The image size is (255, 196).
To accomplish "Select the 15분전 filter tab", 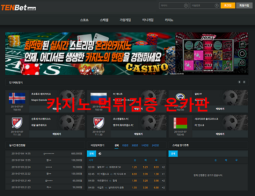I will pyautogui.click(x=125, y=145).
